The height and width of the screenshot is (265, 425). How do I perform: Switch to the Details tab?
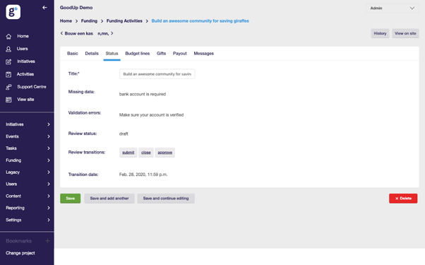click(92, 54)
